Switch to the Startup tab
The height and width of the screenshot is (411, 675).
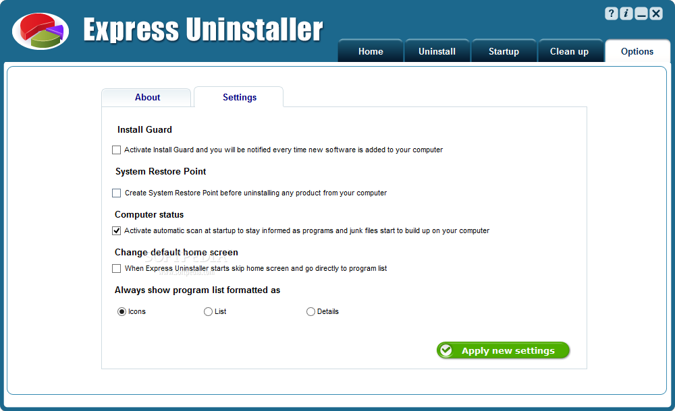pyautogui.click(x=504, y=51)
